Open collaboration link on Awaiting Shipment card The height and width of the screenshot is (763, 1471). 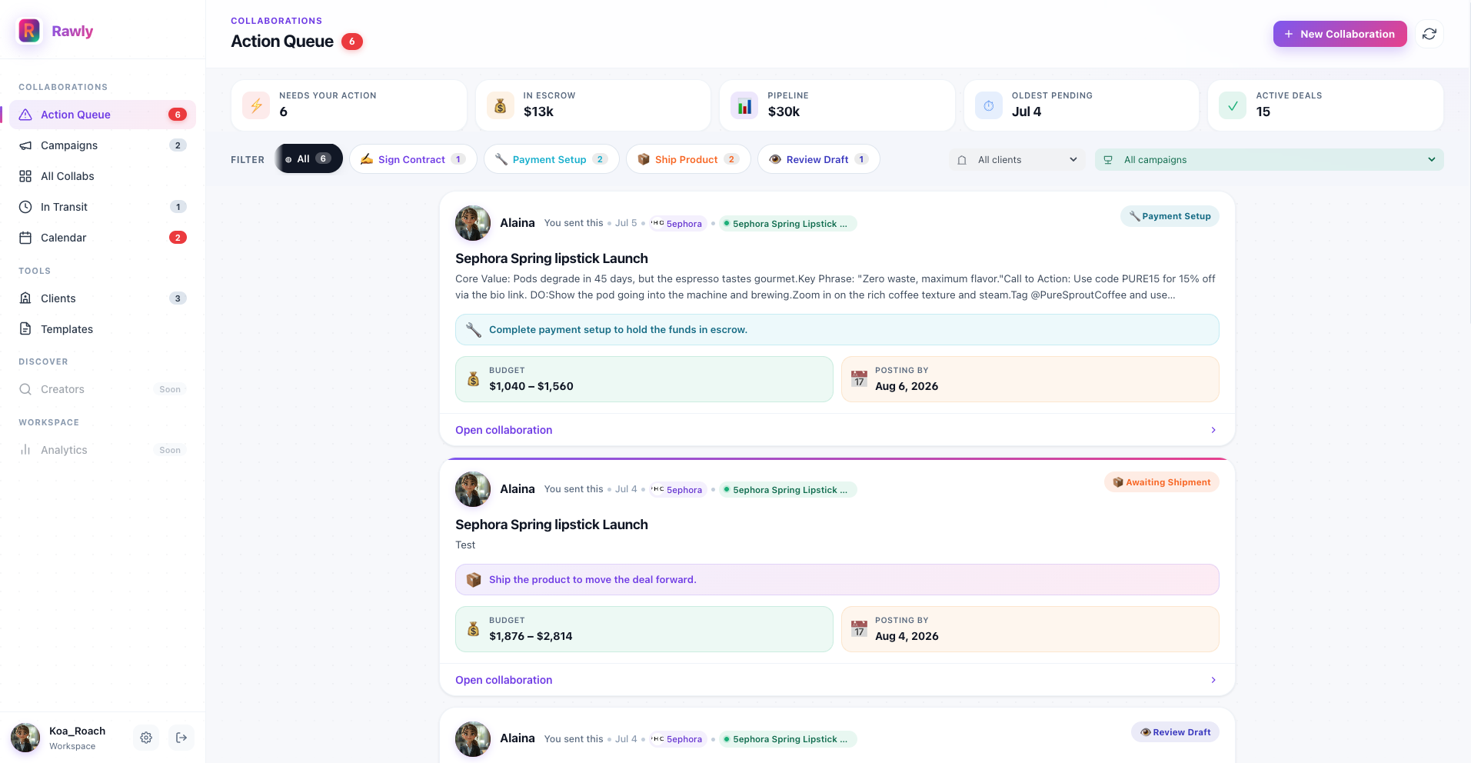coord(504,680)
